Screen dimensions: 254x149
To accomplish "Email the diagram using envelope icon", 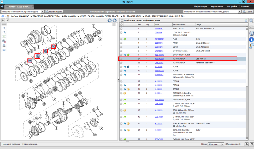I will point(4,50).
